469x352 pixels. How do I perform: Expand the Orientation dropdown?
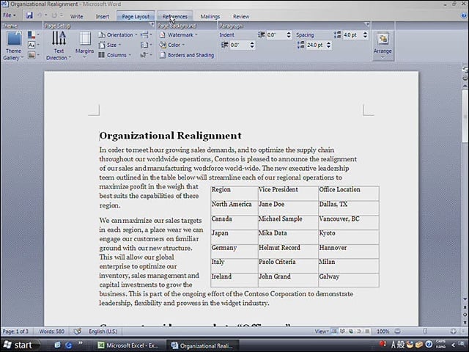(117, 35)
